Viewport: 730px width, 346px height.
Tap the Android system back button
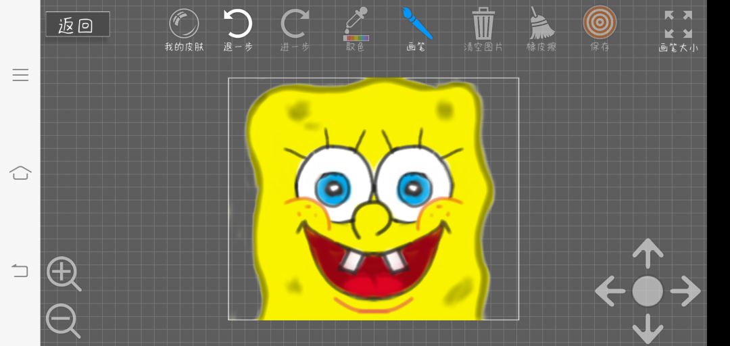20,270
